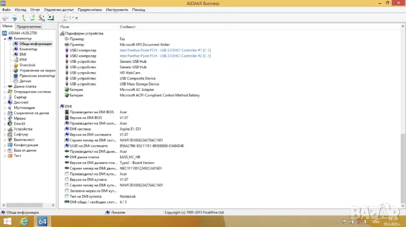Open the Инструменти menu
This screenshot has width=406, height=227.
[117, 10]
